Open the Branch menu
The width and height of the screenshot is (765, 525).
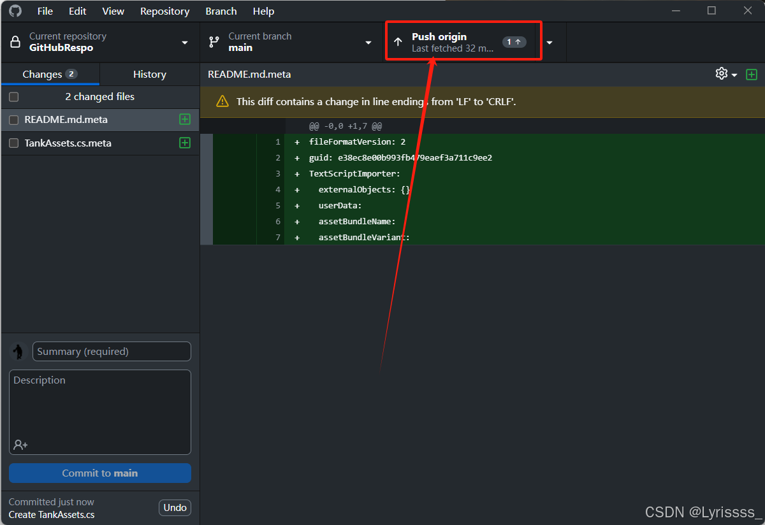click(221, 11)
